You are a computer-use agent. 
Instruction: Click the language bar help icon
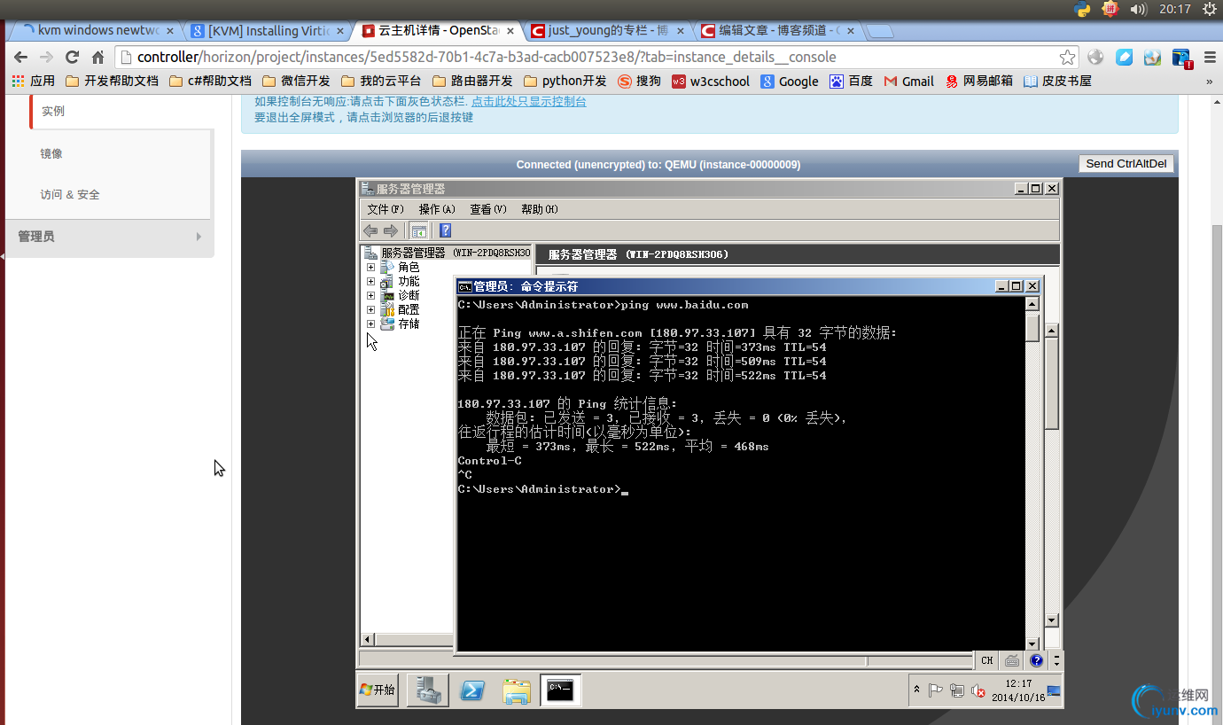pos(1036,660)
